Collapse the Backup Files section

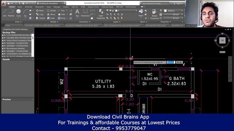tap(33, 32)
